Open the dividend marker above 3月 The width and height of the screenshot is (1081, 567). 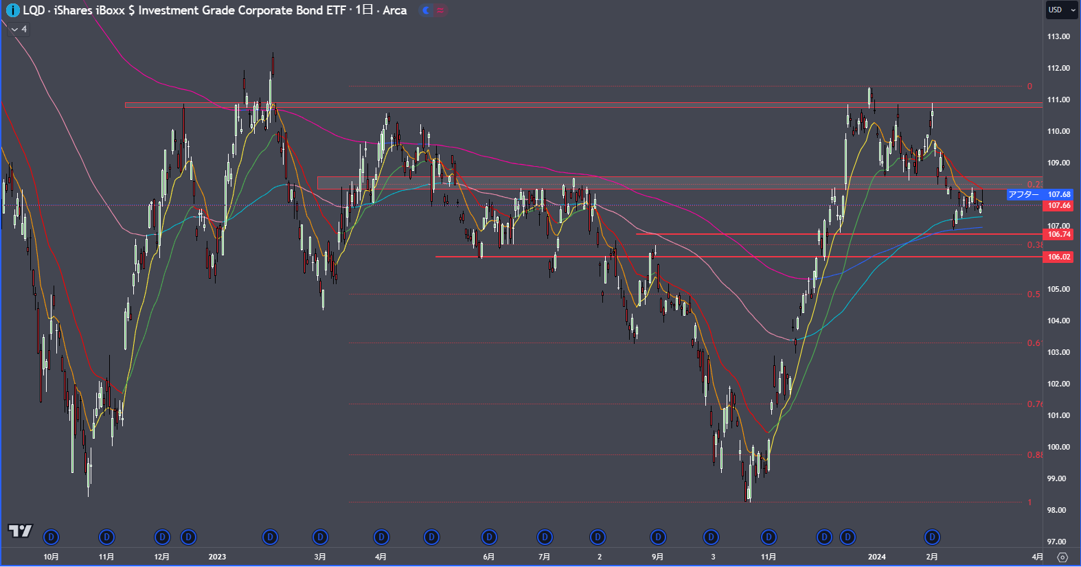click(320, 537)
